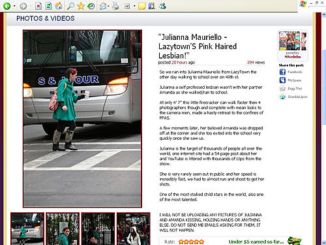Click the grey Forward arrow button
This screenshot has width=326, height=245.
(23, 6)
